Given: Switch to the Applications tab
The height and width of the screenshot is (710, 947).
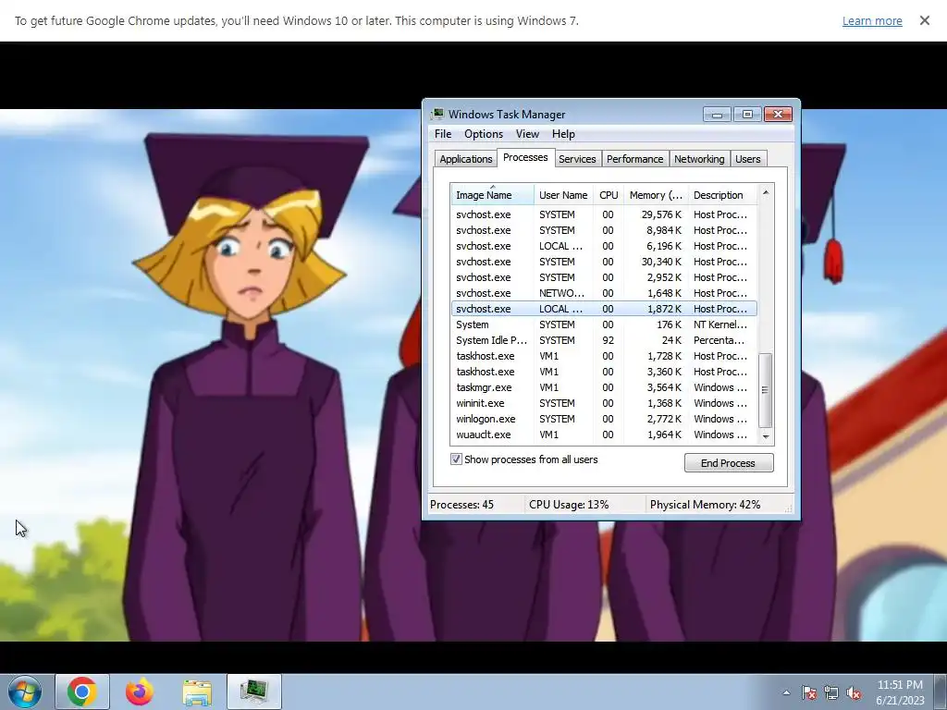Looking at the screenshot, I should coord(466,159).
